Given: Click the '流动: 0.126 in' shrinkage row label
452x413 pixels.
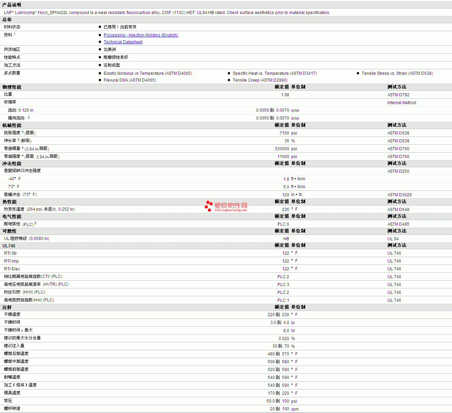Looking at the screenshot, I should [x=21, y=110].
